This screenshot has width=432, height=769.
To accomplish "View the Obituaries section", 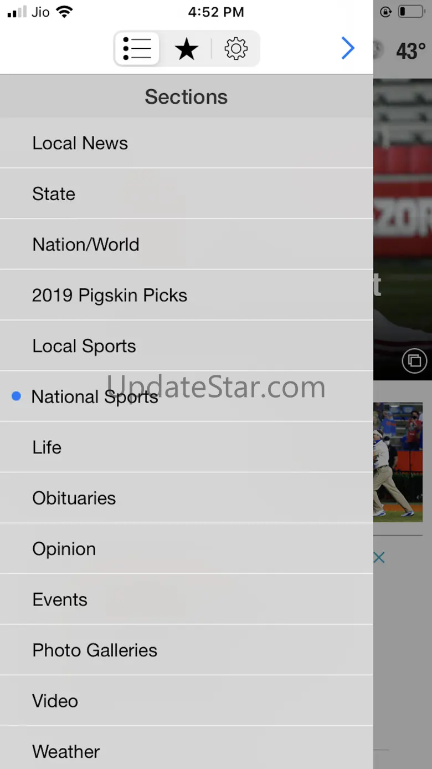I will [x=187, y=498].
